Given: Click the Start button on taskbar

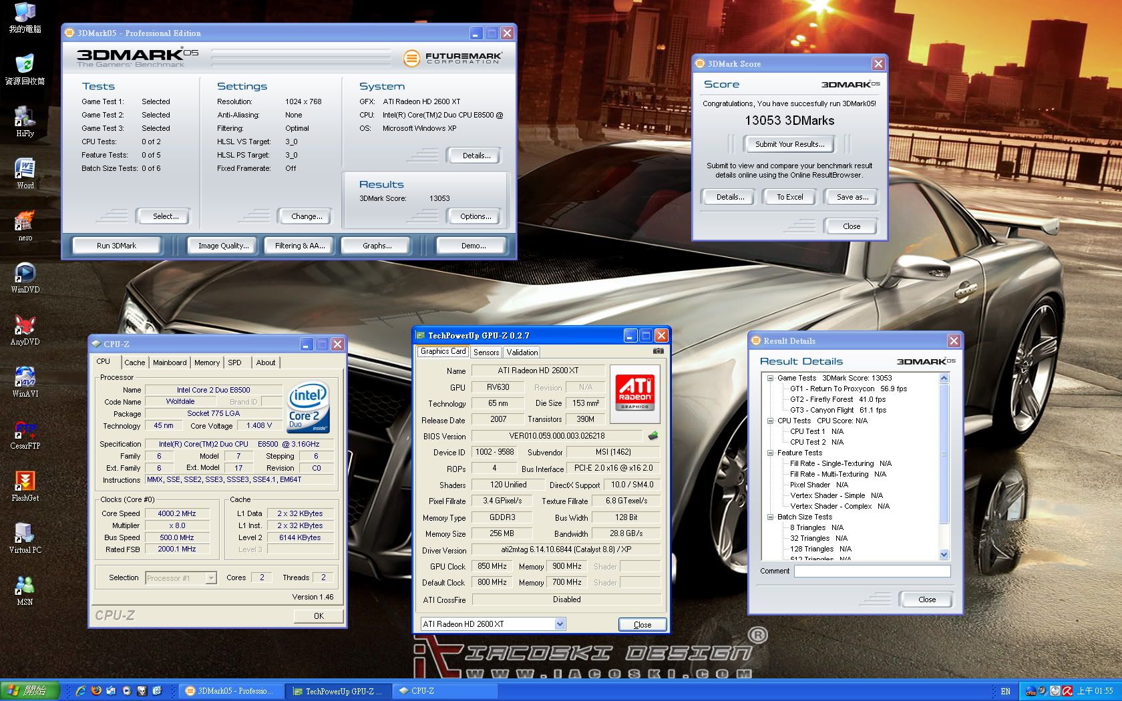Looking at the screenshot, I should (30, 691).
